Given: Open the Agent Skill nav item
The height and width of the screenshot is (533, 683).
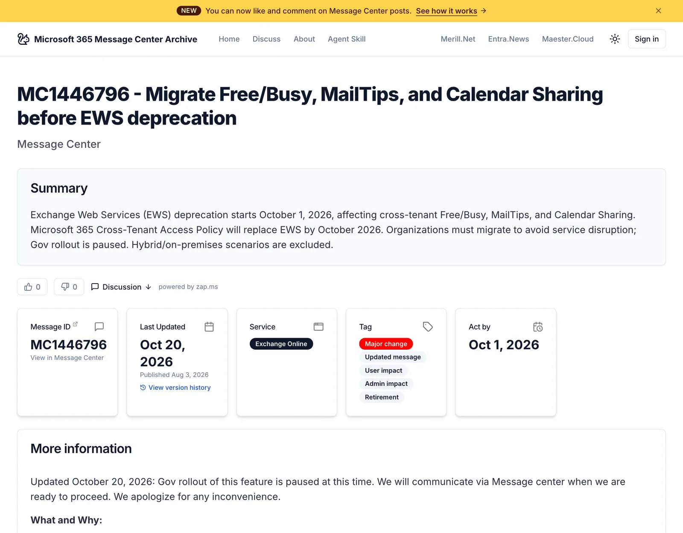Looking at the screenshot, I should coord(347,39).
